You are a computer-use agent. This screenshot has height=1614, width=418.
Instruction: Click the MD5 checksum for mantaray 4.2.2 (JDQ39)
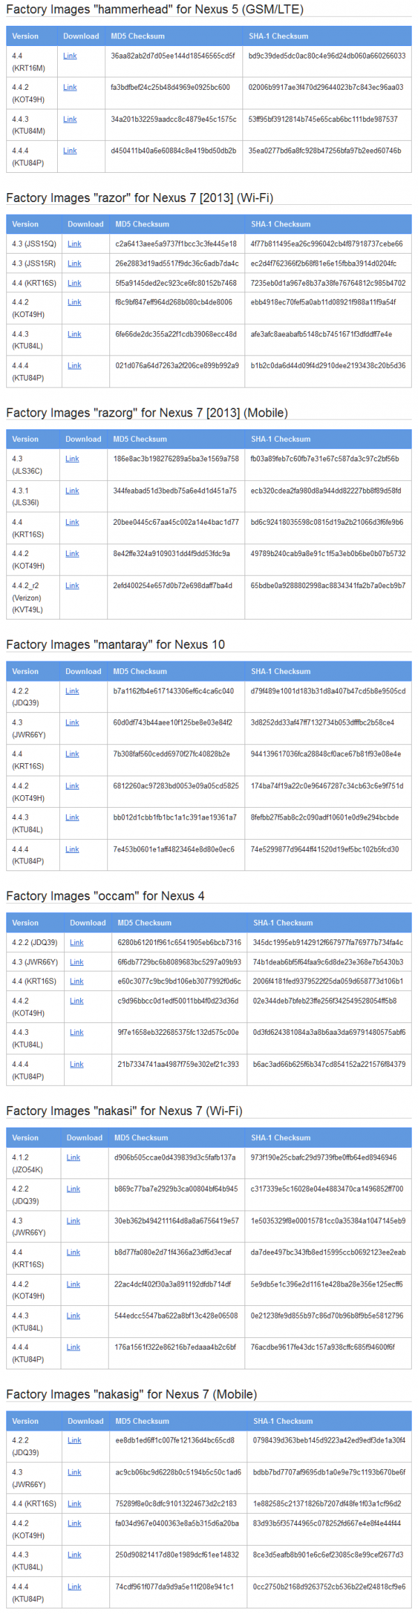[173, 691]
